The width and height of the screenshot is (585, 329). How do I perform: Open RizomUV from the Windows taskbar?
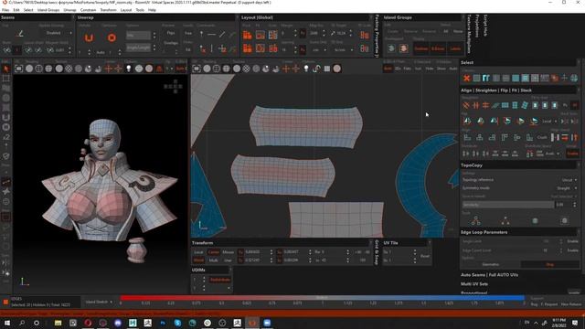252,323
